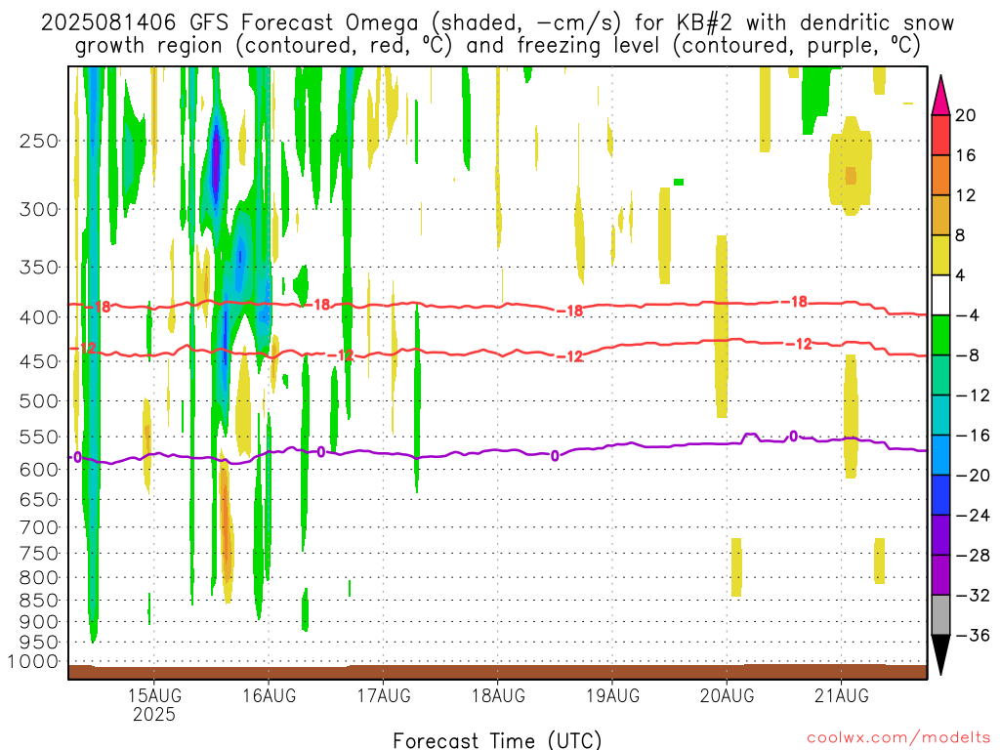Click the red 16 to 20 colorbar segment
The width and height of the screenshot is (1000, 750).
tap(940, 135)
